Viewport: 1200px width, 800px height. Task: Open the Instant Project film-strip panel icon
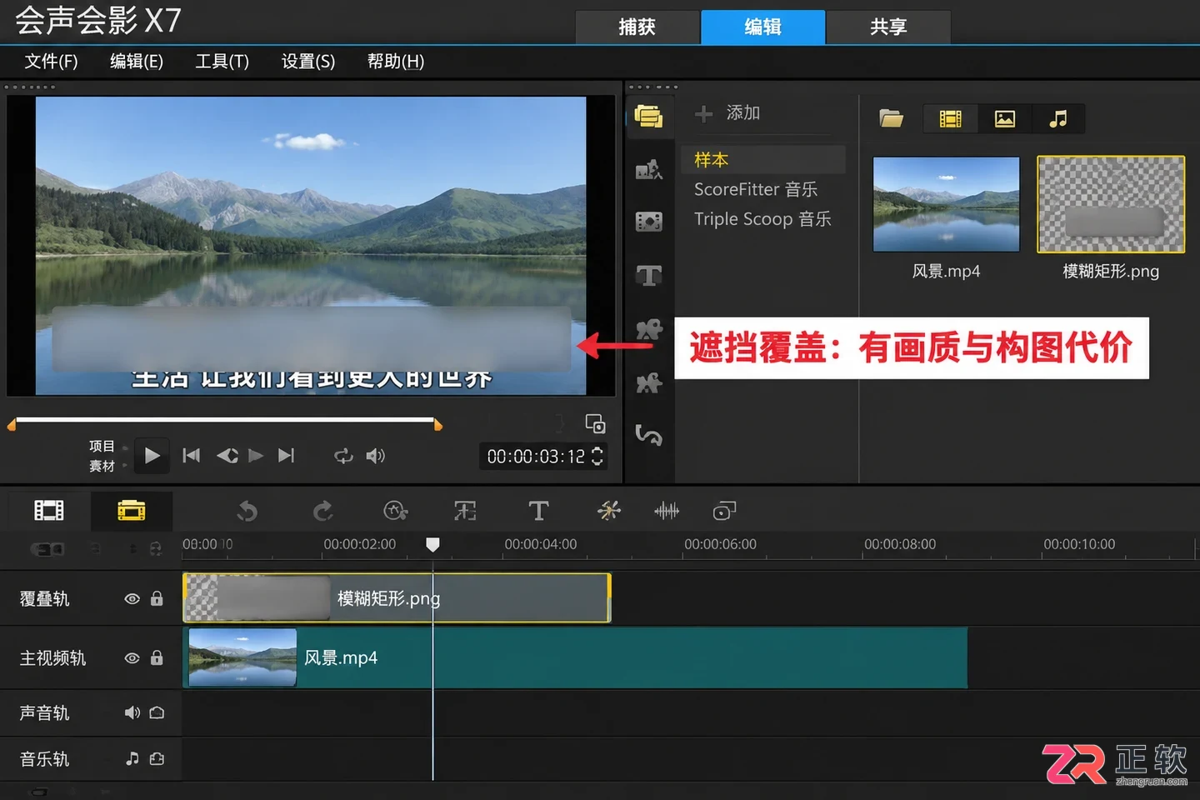click(x=648, y=221)
